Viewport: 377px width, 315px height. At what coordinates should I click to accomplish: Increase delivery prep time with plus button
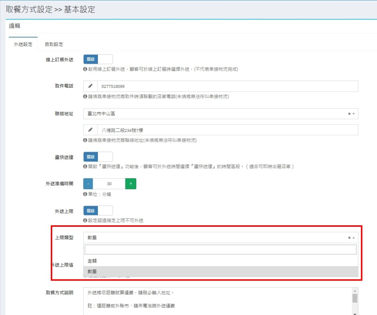click(131, 184)
